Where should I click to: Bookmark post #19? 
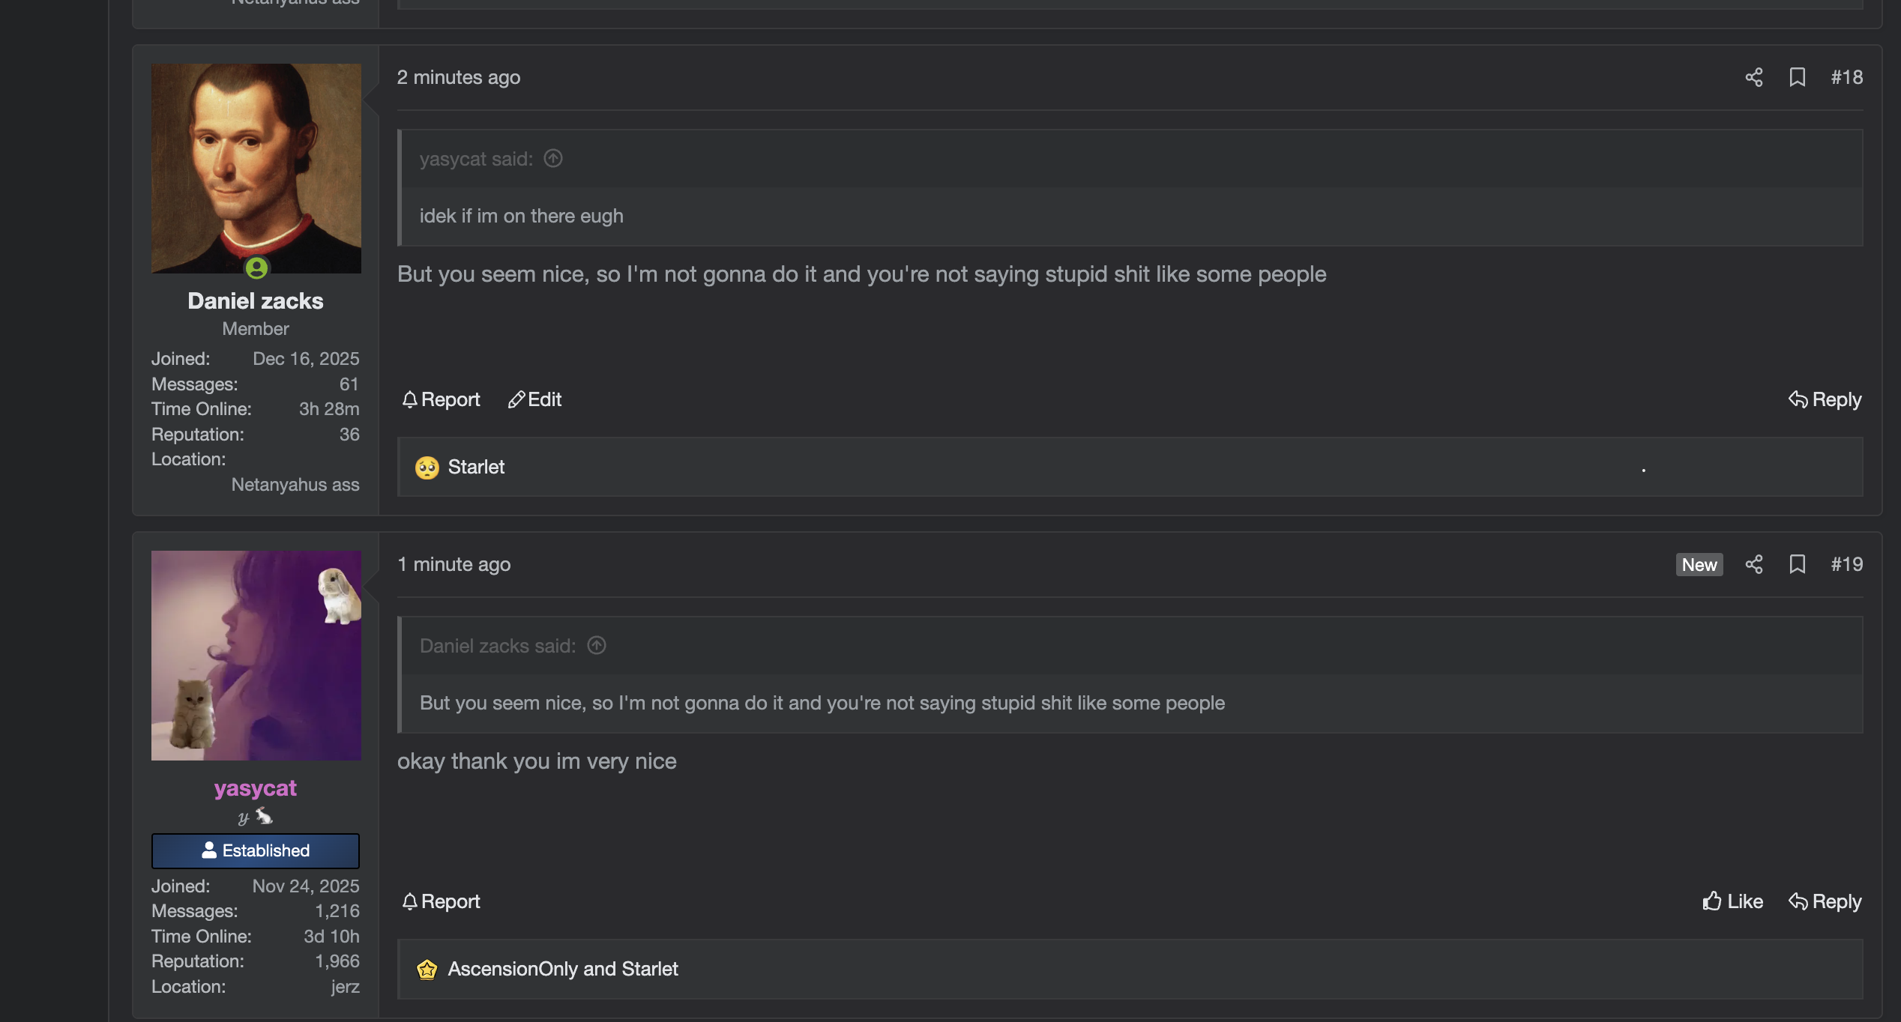click(x=1797, y=564)
